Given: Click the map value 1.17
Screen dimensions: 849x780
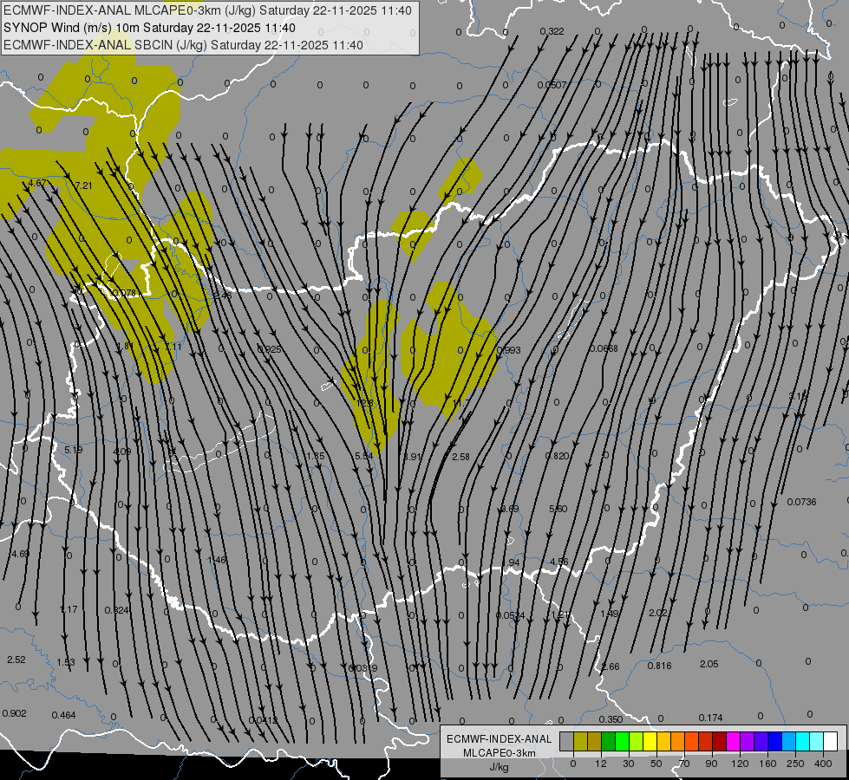Looking at the screenshot, I should 69,609.
